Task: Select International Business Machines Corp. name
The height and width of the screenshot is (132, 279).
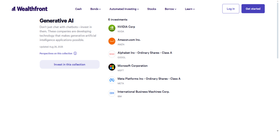Action: click(143, 92)
